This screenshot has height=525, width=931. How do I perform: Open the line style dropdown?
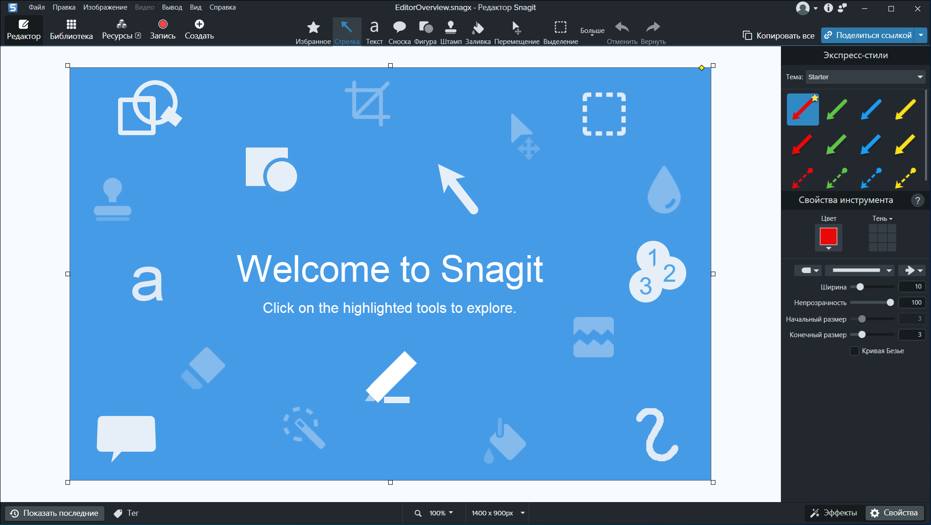(x=860, y=271)
